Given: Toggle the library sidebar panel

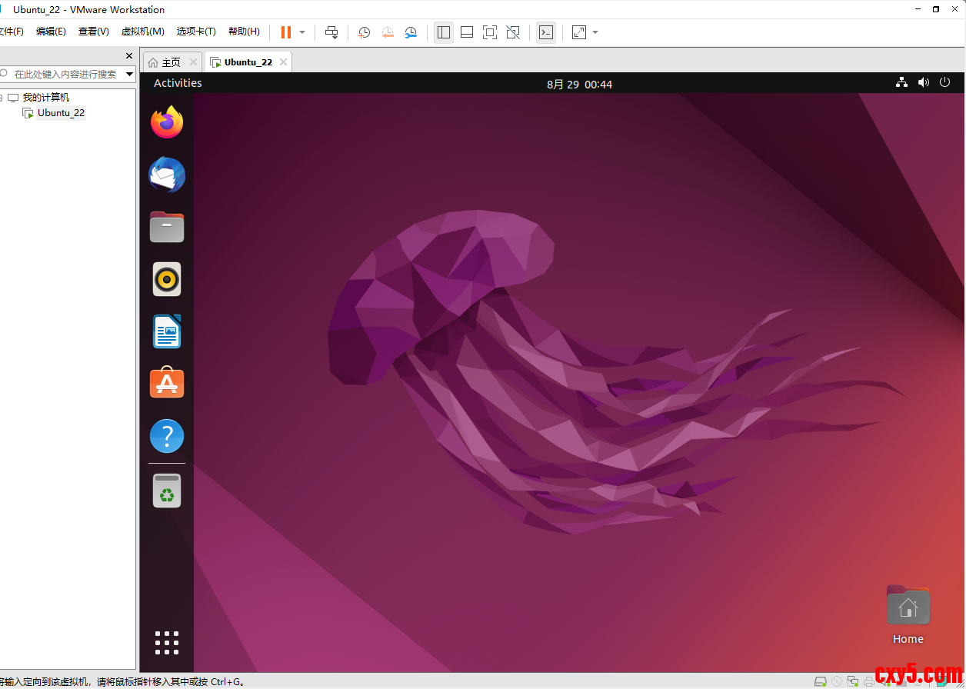Looking at the screenshot, I should (x=443, y=32).
